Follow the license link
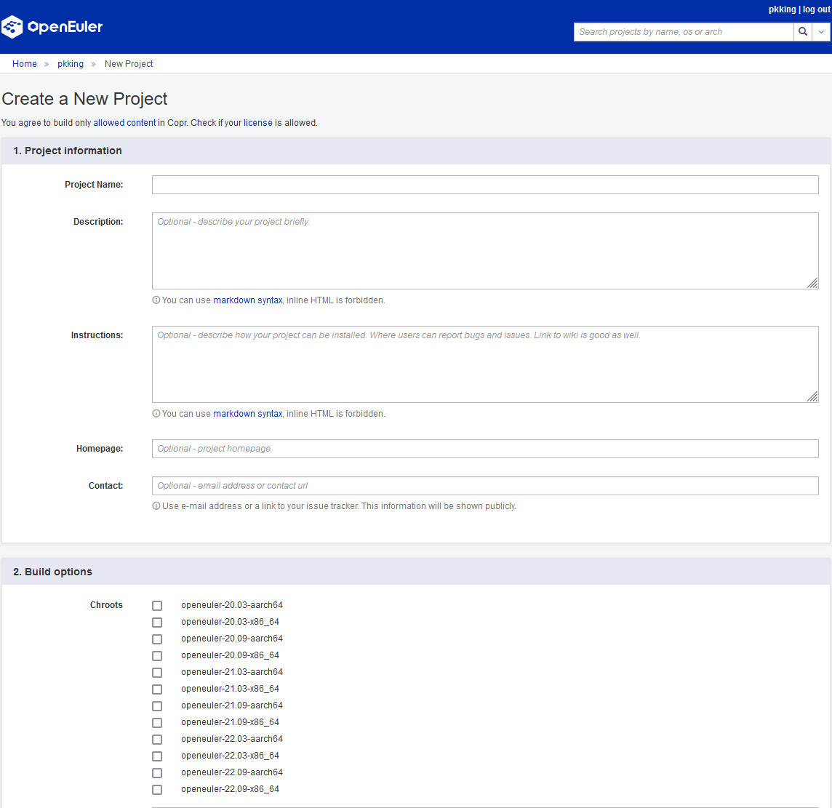 [x=257, y=123]
